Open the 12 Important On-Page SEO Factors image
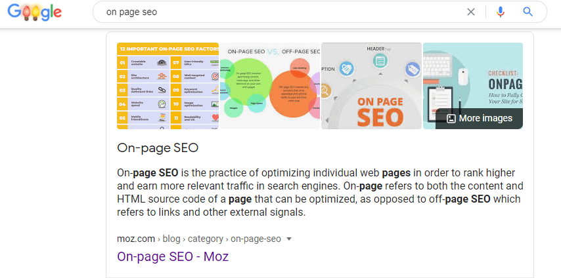 [168, 85]
